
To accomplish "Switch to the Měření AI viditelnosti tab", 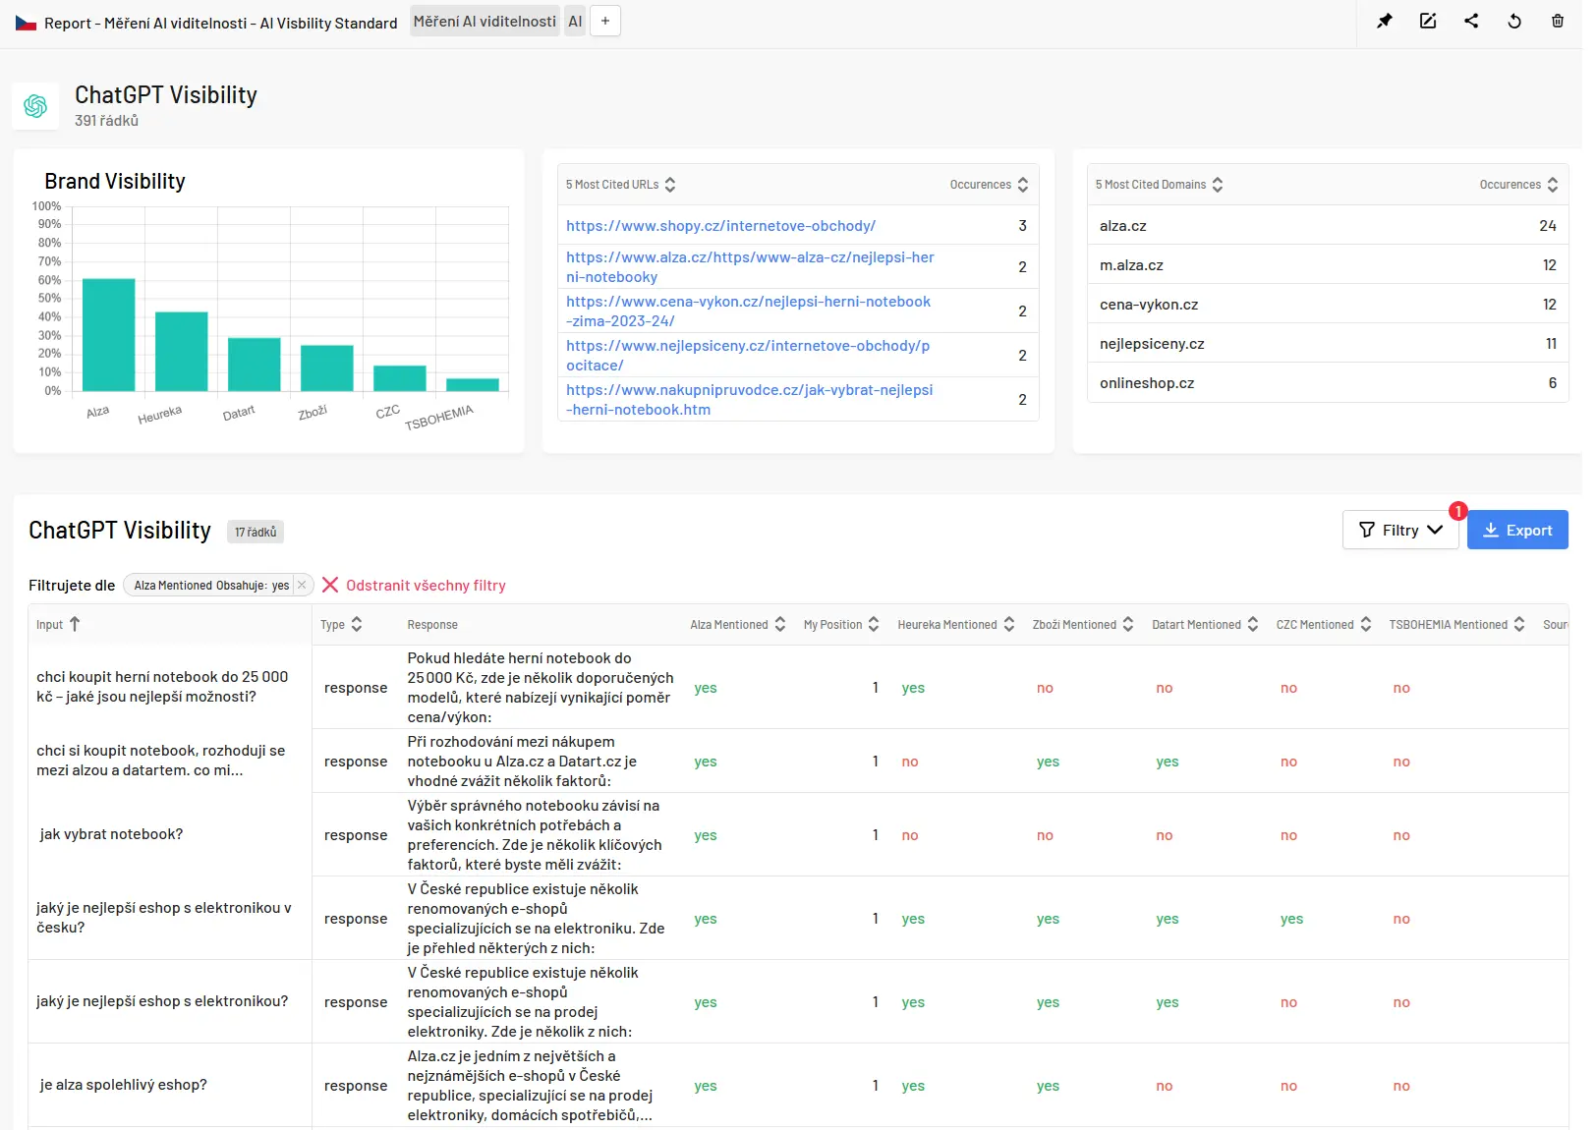I will coord(484,20).
